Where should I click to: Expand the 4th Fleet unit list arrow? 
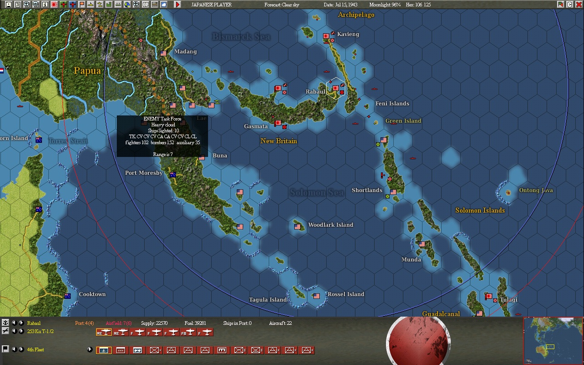(90, 349)
